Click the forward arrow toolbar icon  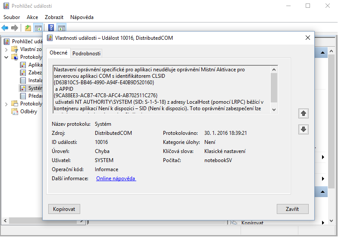[15, 28]
